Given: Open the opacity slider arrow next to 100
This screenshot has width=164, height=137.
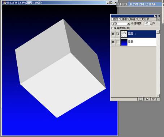Looking at the screenshot, I should 151,23.
